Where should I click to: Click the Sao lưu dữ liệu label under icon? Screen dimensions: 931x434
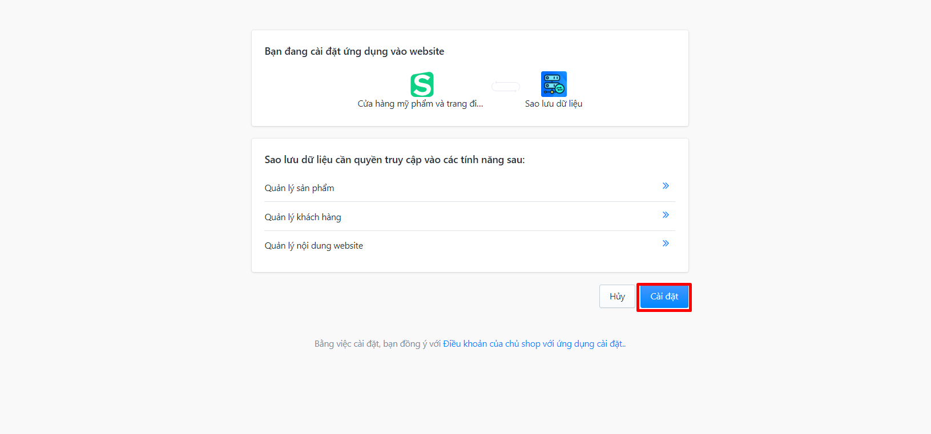click(554, 104)
